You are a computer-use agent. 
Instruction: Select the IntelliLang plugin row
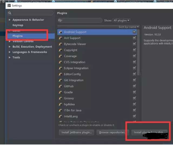click(x=97, y=116)
